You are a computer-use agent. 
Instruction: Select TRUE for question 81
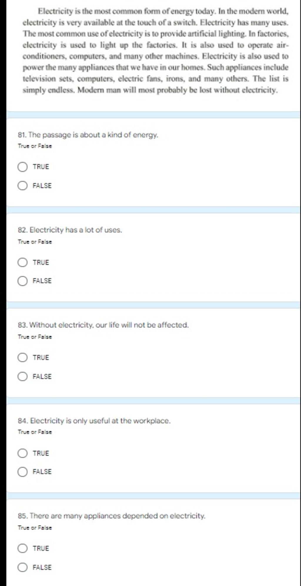tap(22, 167)
